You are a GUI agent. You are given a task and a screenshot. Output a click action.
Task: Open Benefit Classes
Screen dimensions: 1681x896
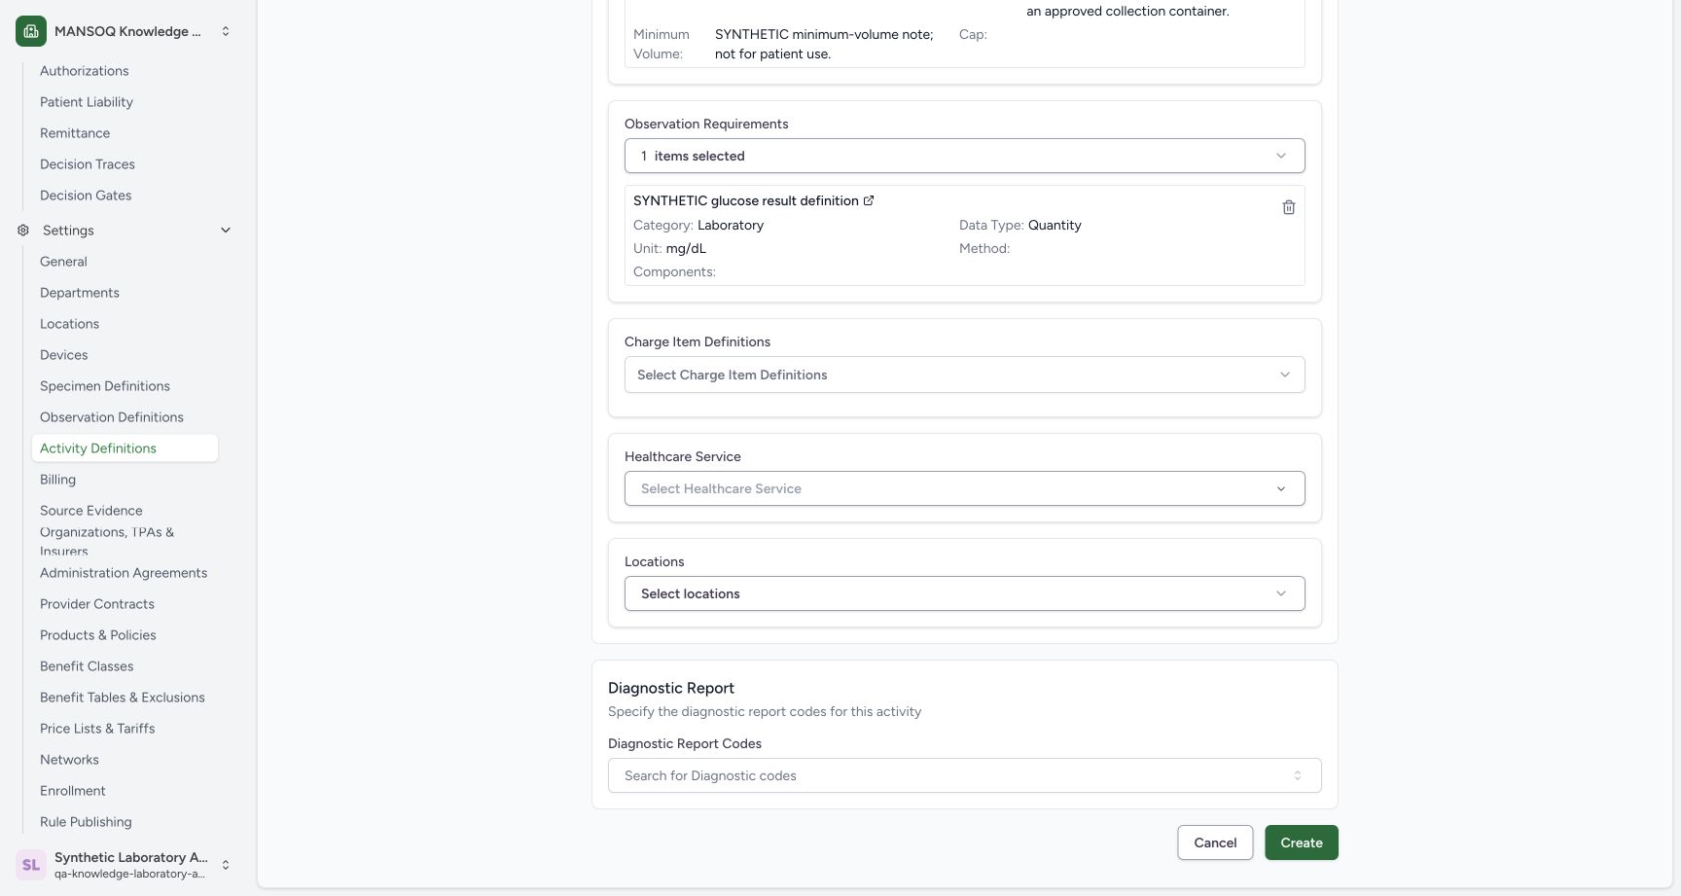(87, 666)
